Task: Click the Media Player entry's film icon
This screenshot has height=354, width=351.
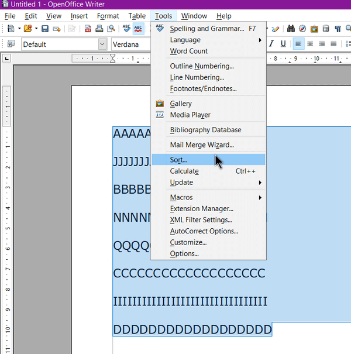Action: 160,115
